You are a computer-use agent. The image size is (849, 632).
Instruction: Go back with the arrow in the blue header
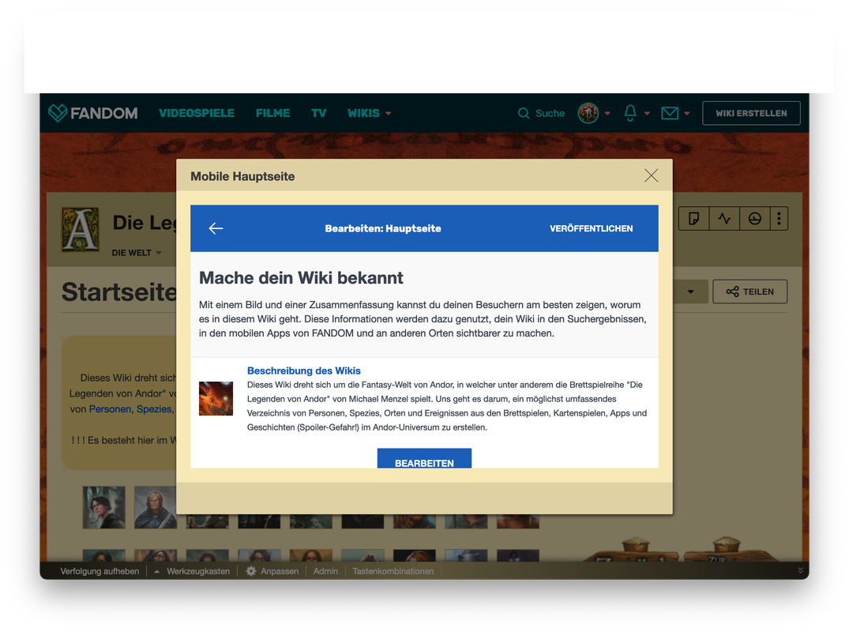coord(216,228)
